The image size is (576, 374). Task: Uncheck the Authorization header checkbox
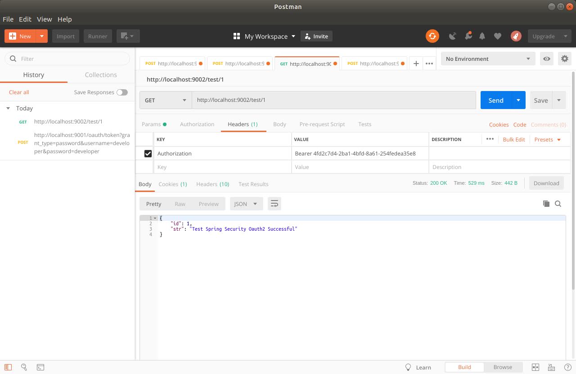click(x=148, y=154)
